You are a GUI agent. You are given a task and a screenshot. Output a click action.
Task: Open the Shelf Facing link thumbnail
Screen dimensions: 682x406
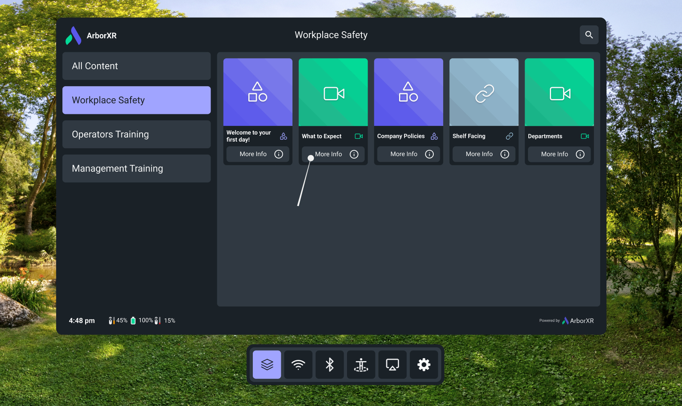point(484,92)
